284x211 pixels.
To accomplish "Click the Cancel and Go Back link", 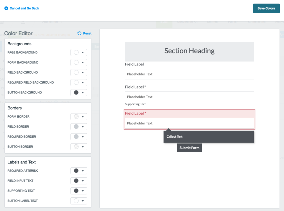I will tap(24, 8).
